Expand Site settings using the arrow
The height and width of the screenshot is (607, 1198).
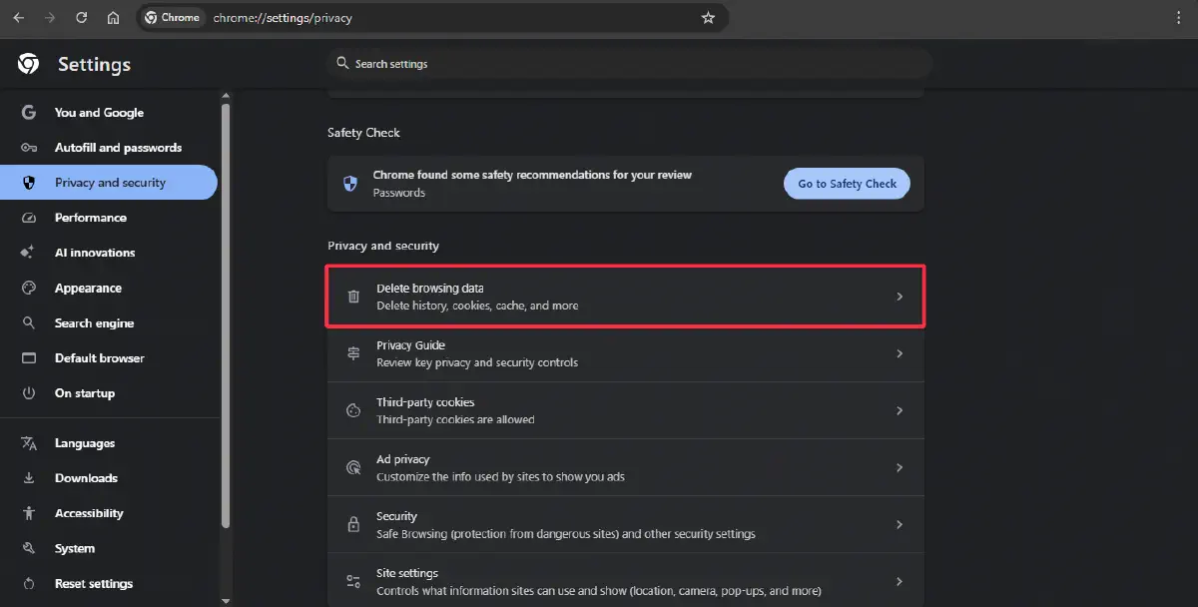click(898, 580)
